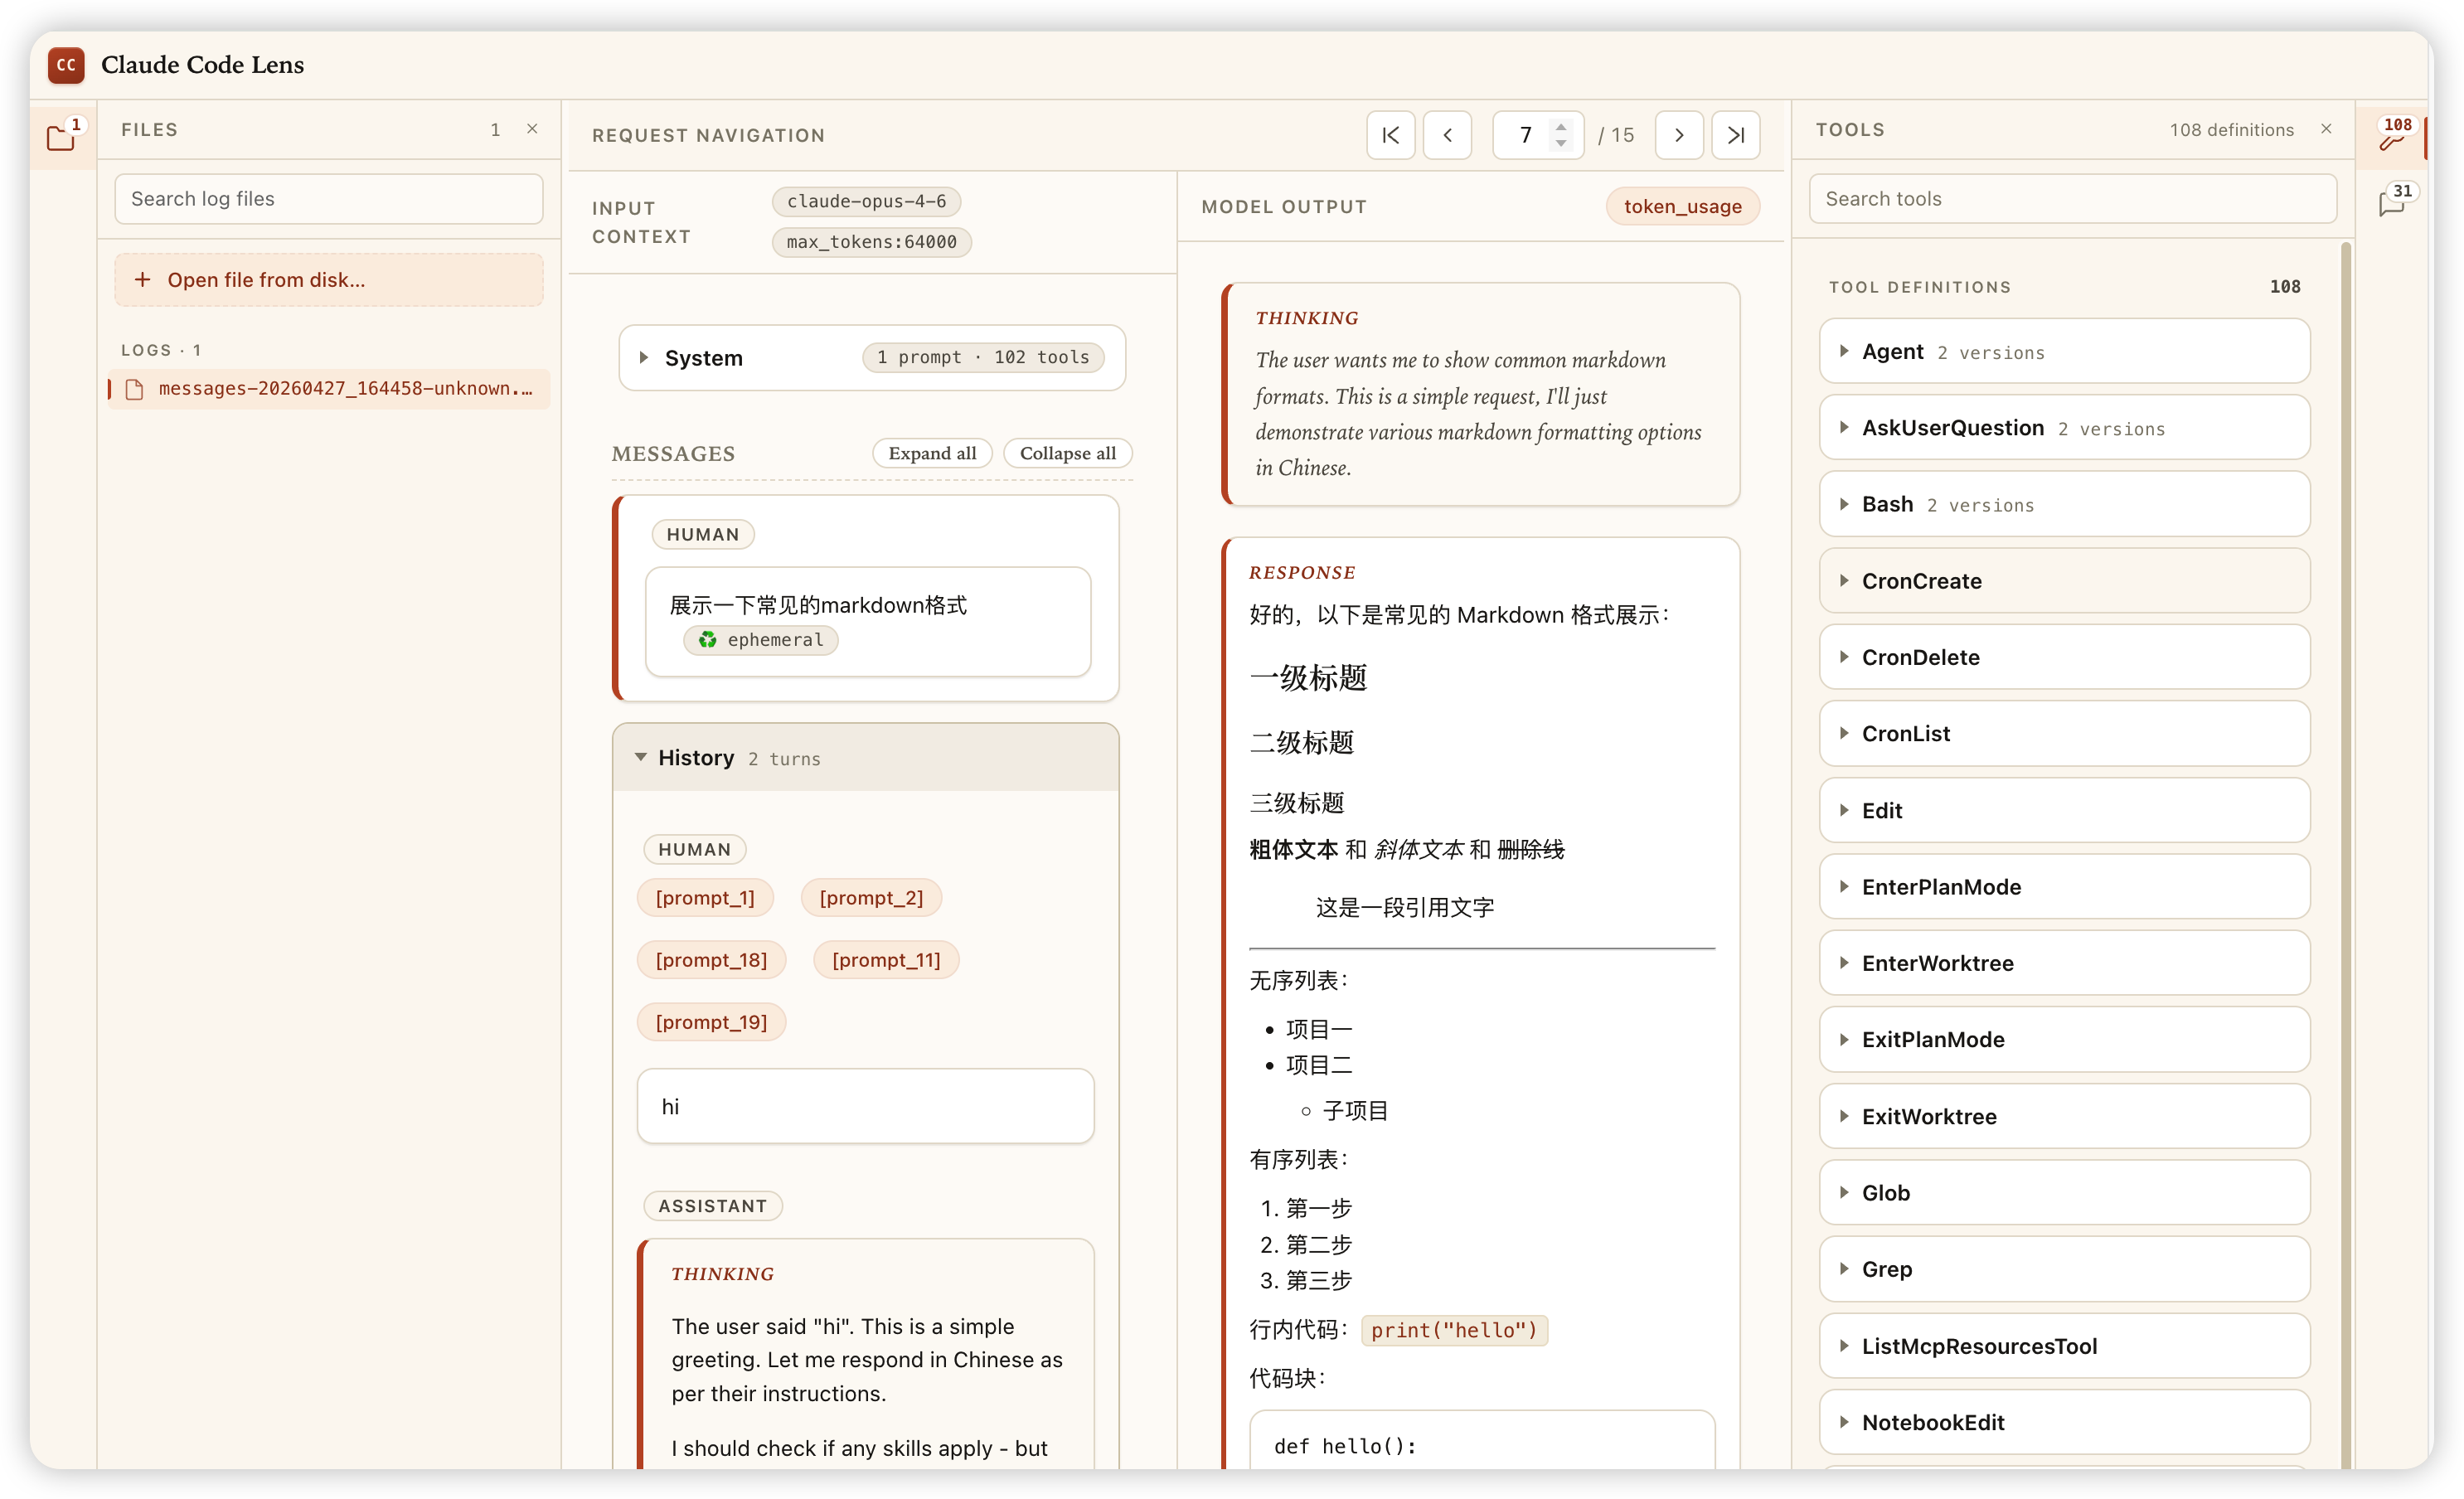Go to the next request
This screenshot has height=1499, width=2464.
(x=1679, y=135)
